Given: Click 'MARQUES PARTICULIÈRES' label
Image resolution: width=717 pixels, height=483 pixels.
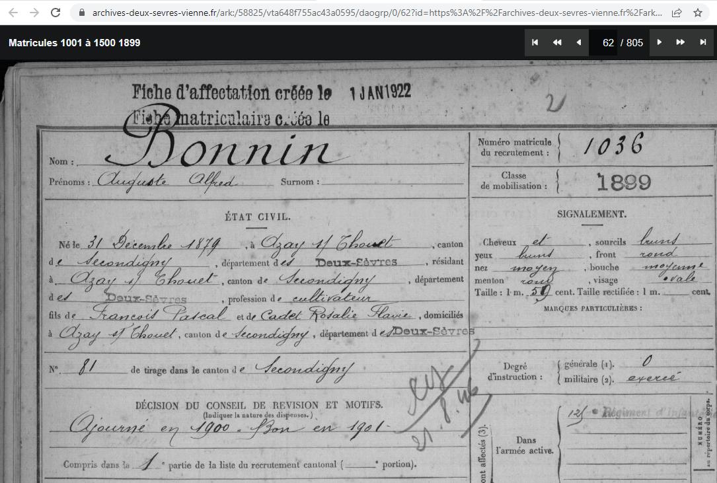Looking at the screenshot, I should [x=593, y=309].
